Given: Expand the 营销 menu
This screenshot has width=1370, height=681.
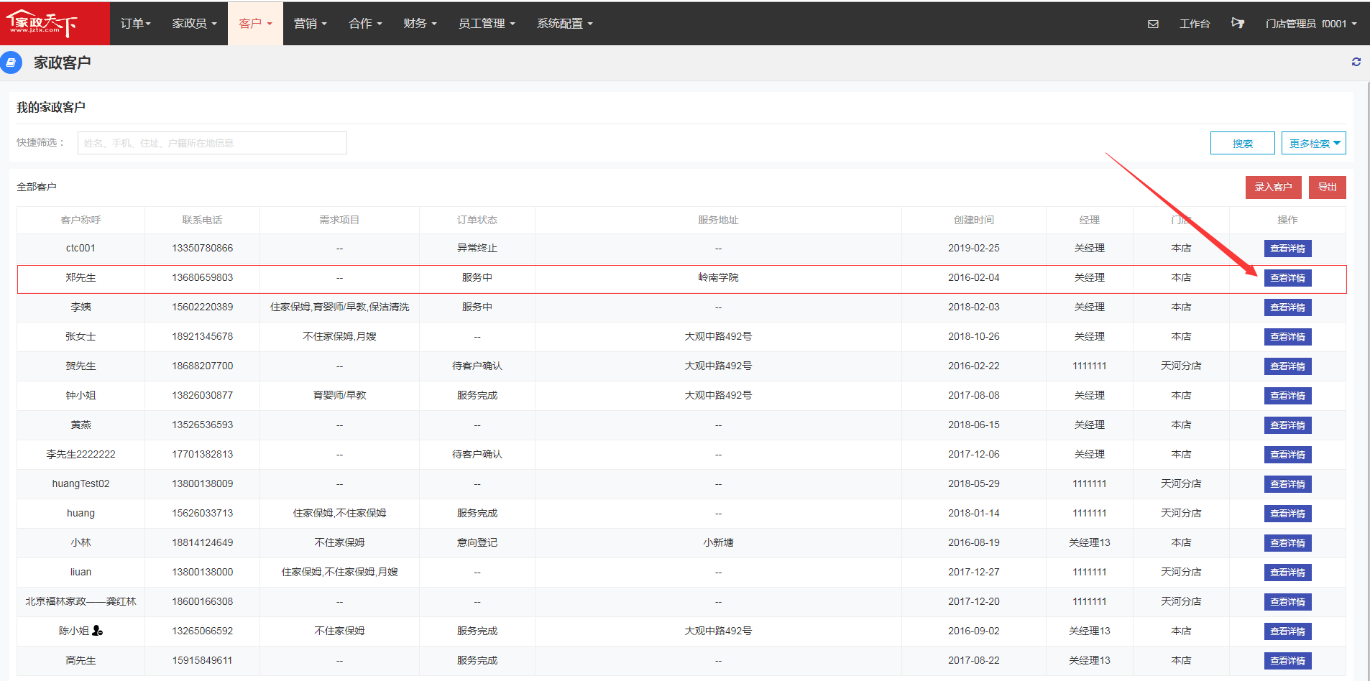Looking at the screenshot, I should coord(310,24).
